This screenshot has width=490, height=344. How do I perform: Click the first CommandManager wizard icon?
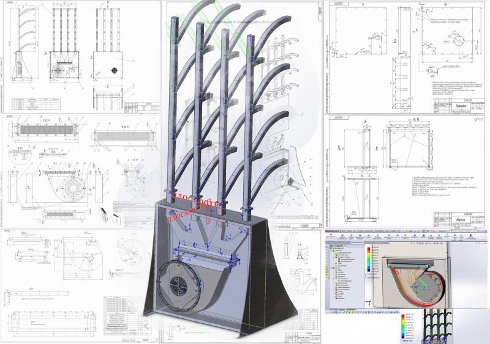[331, 236]
